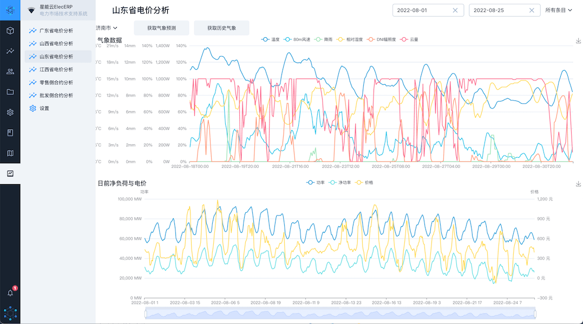Click the hexagon network icon at the rail bottom
The image size is (583, 324).
pos(10,314)
